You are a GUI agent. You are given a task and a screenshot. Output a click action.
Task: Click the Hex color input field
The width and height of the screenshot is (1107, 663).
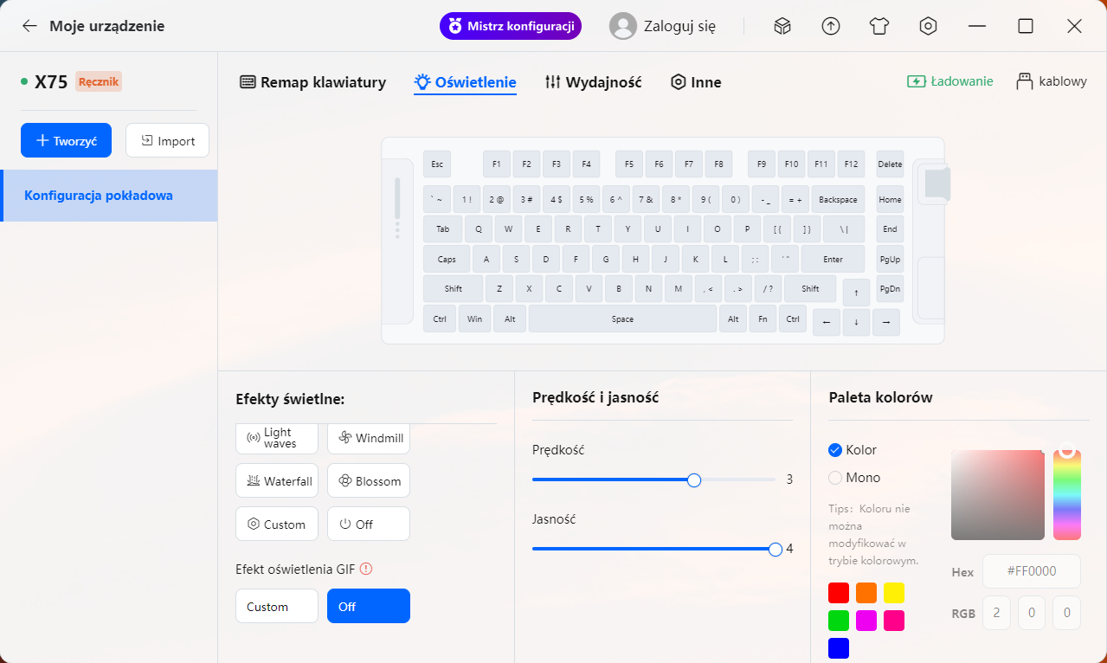tap(1031, 571)
